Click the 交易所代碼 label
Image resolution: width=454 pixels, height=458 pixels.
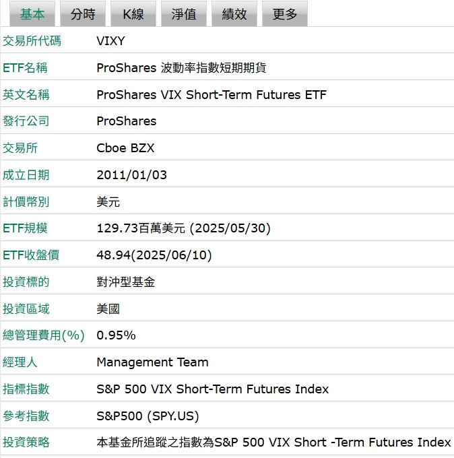click(32, 41)
